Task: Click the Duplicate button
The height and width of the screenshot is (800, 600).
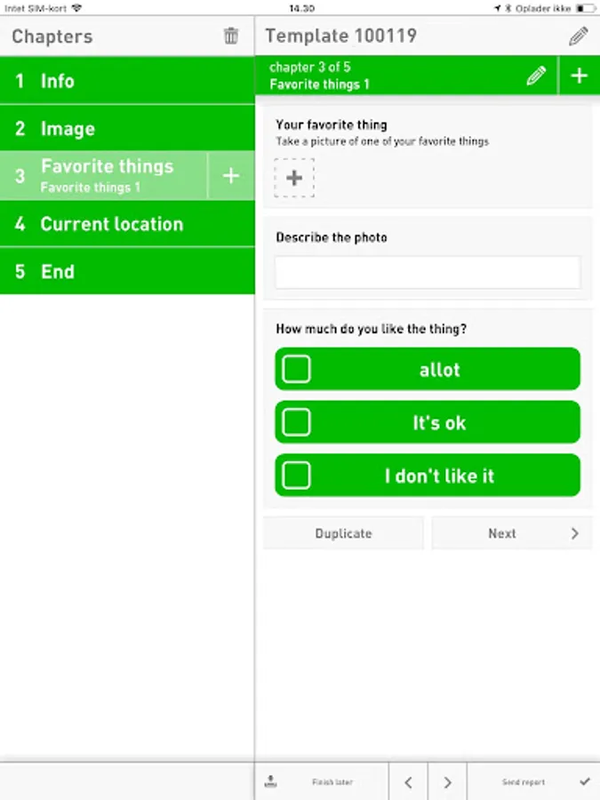Action: point(343,533)
